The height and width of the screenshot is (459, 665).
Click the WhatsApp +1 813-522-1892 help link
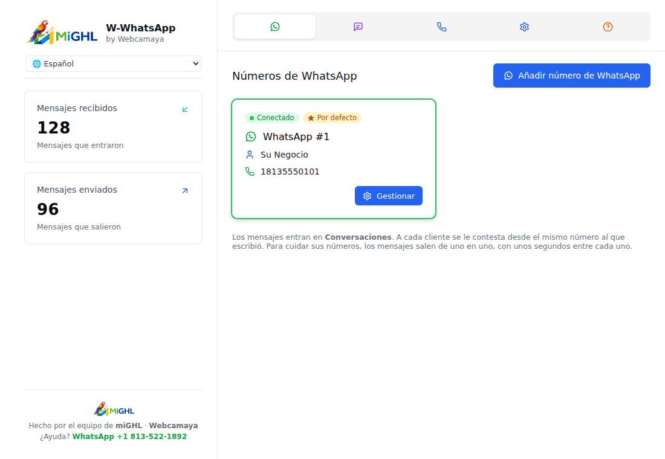[x=129, y=436]
